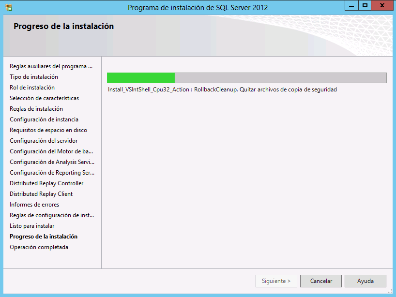Select 'Listo para instalar' step

tap(32, 226)
